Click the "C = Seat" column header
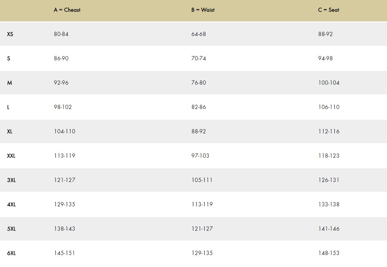387x267 pixels. 329,10
